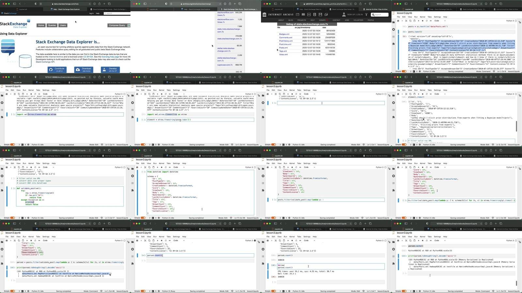
Task: Click the Compose Query button
Action: [117, 25]
